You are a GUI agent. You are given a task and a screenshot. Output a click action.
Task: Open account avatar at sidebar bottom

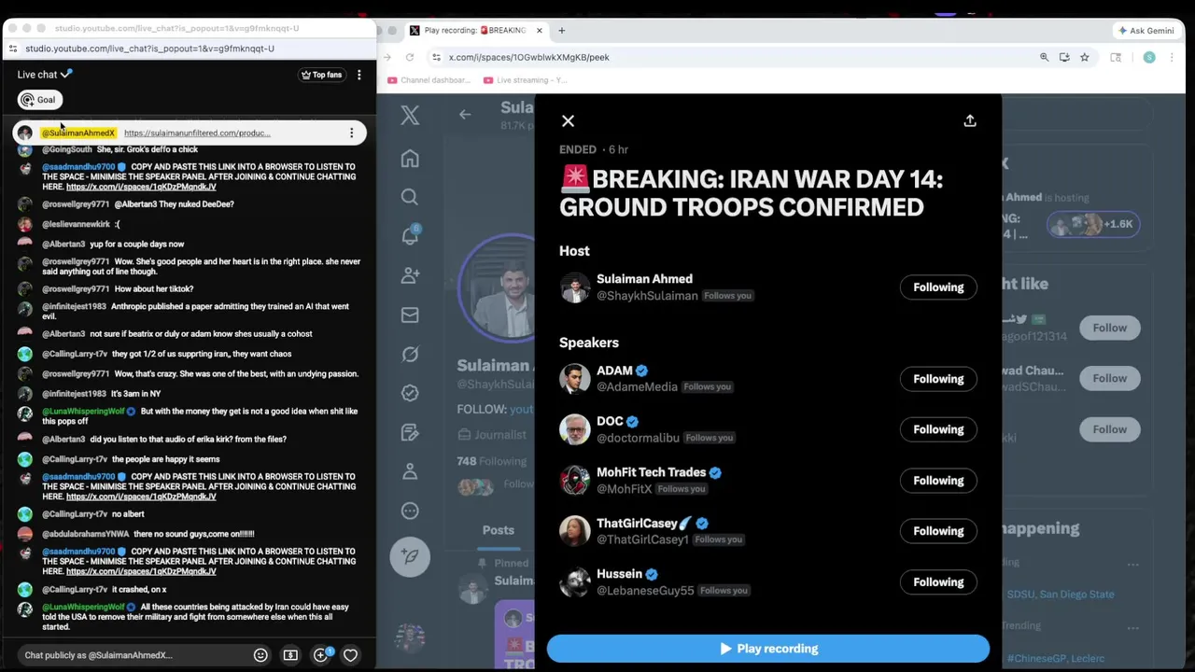click(410, 638)
